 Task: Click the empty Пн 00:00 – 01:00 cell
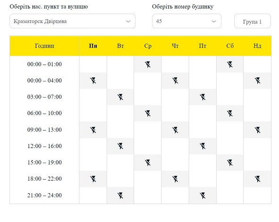coord(93,64)
